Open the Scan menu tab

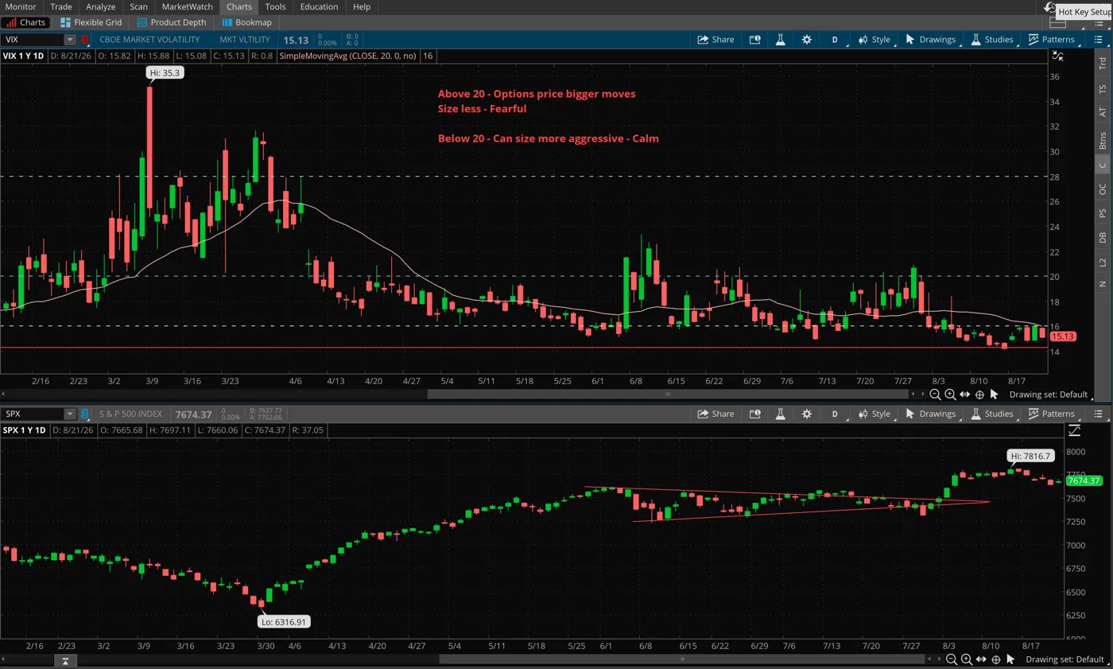[138, 6]
